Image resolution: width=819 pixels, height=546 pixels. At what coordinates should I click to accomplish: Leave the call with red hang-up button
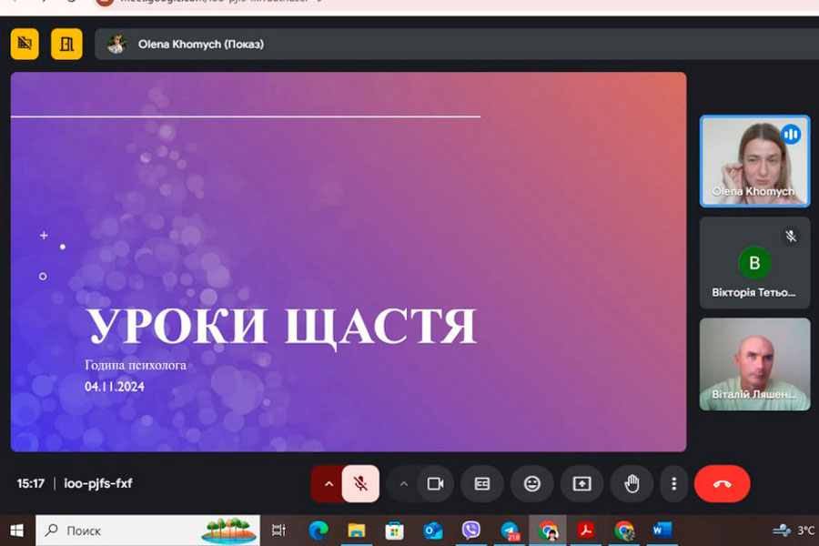pyautogui.click(x=722, y=484)
